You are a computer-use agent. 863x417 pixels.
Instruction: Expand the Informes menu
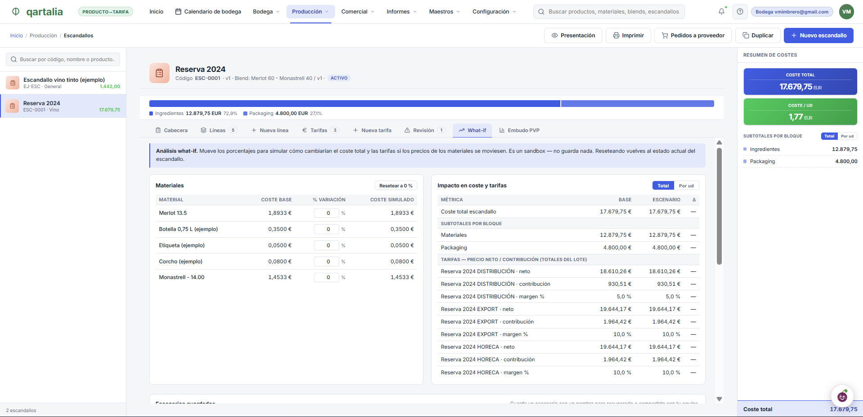(402, 12)
